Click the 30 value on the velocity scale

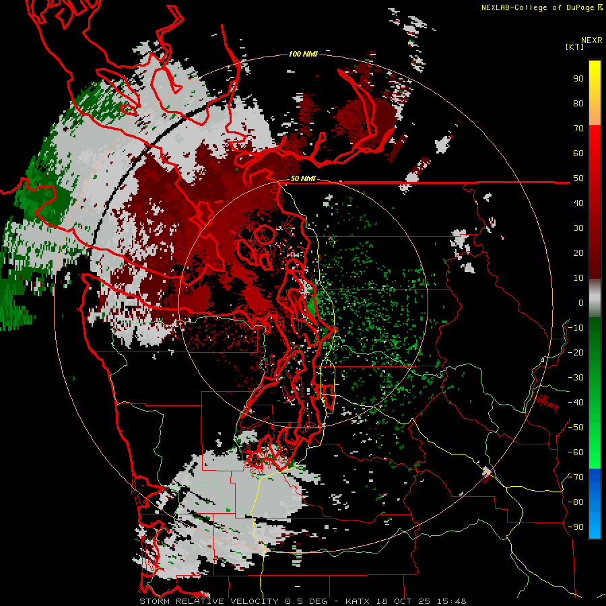click(x=578, y=228)
